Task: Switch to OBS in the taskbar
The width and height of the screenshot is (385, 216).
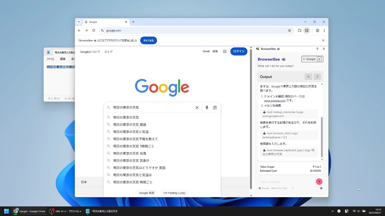Action: point(65,211)
